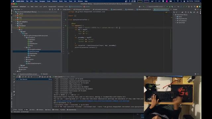Viewport: 212px width, 119px height.
Task: Open the Build menu
Action: (x=61, y=1)
